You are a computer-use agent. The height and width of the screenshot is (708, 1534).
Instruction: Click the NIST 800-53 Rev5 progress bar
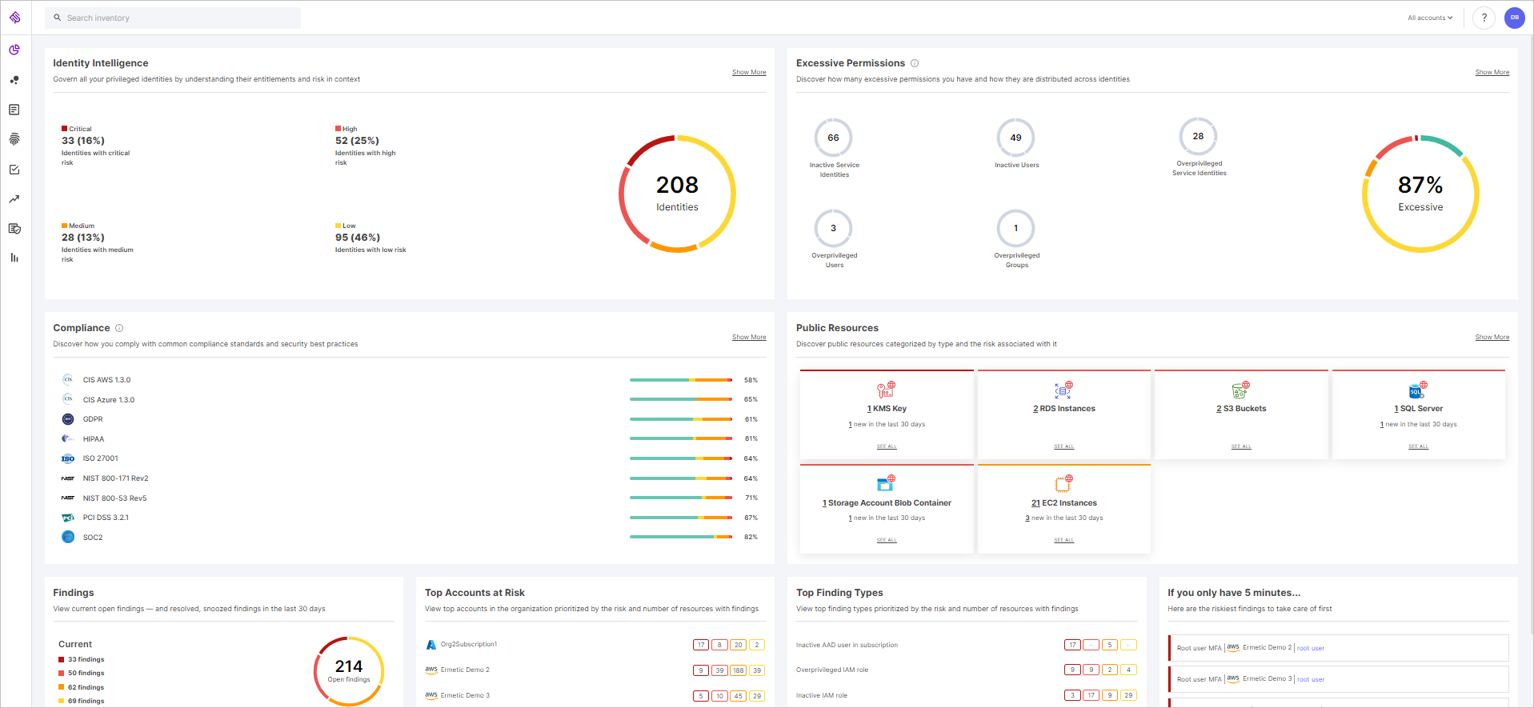click(681, 498)
